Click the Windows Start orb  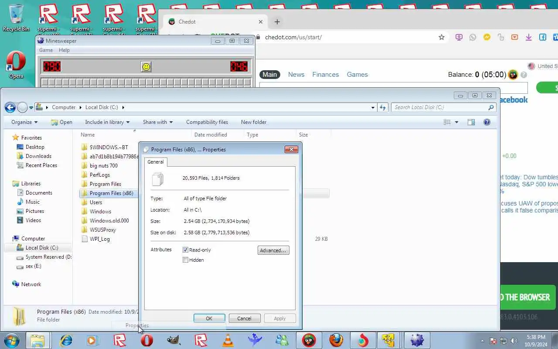[x=11, y=340]
